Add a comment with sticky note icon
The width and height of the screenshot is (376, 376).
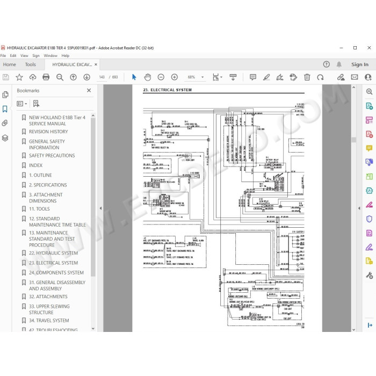click(253, 77)
